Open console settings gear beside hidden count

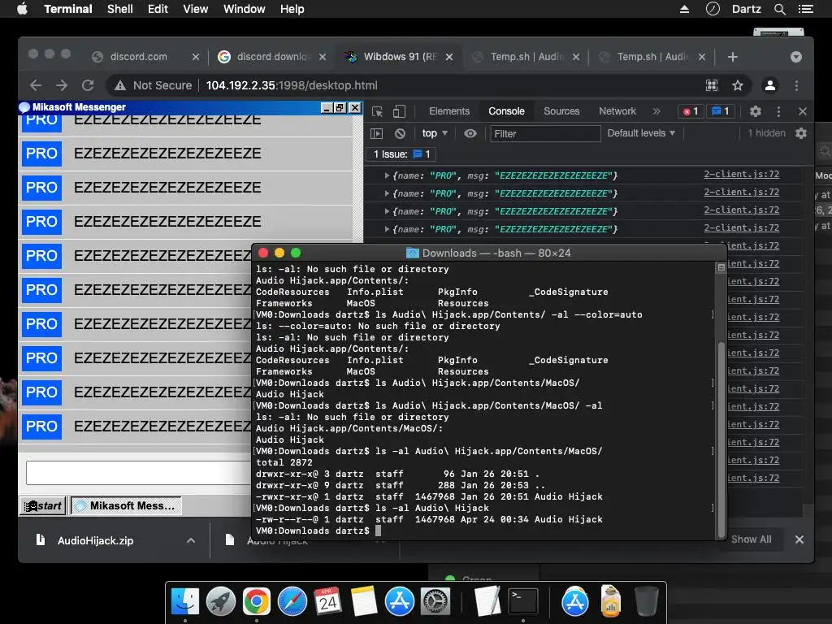[800, 133]
